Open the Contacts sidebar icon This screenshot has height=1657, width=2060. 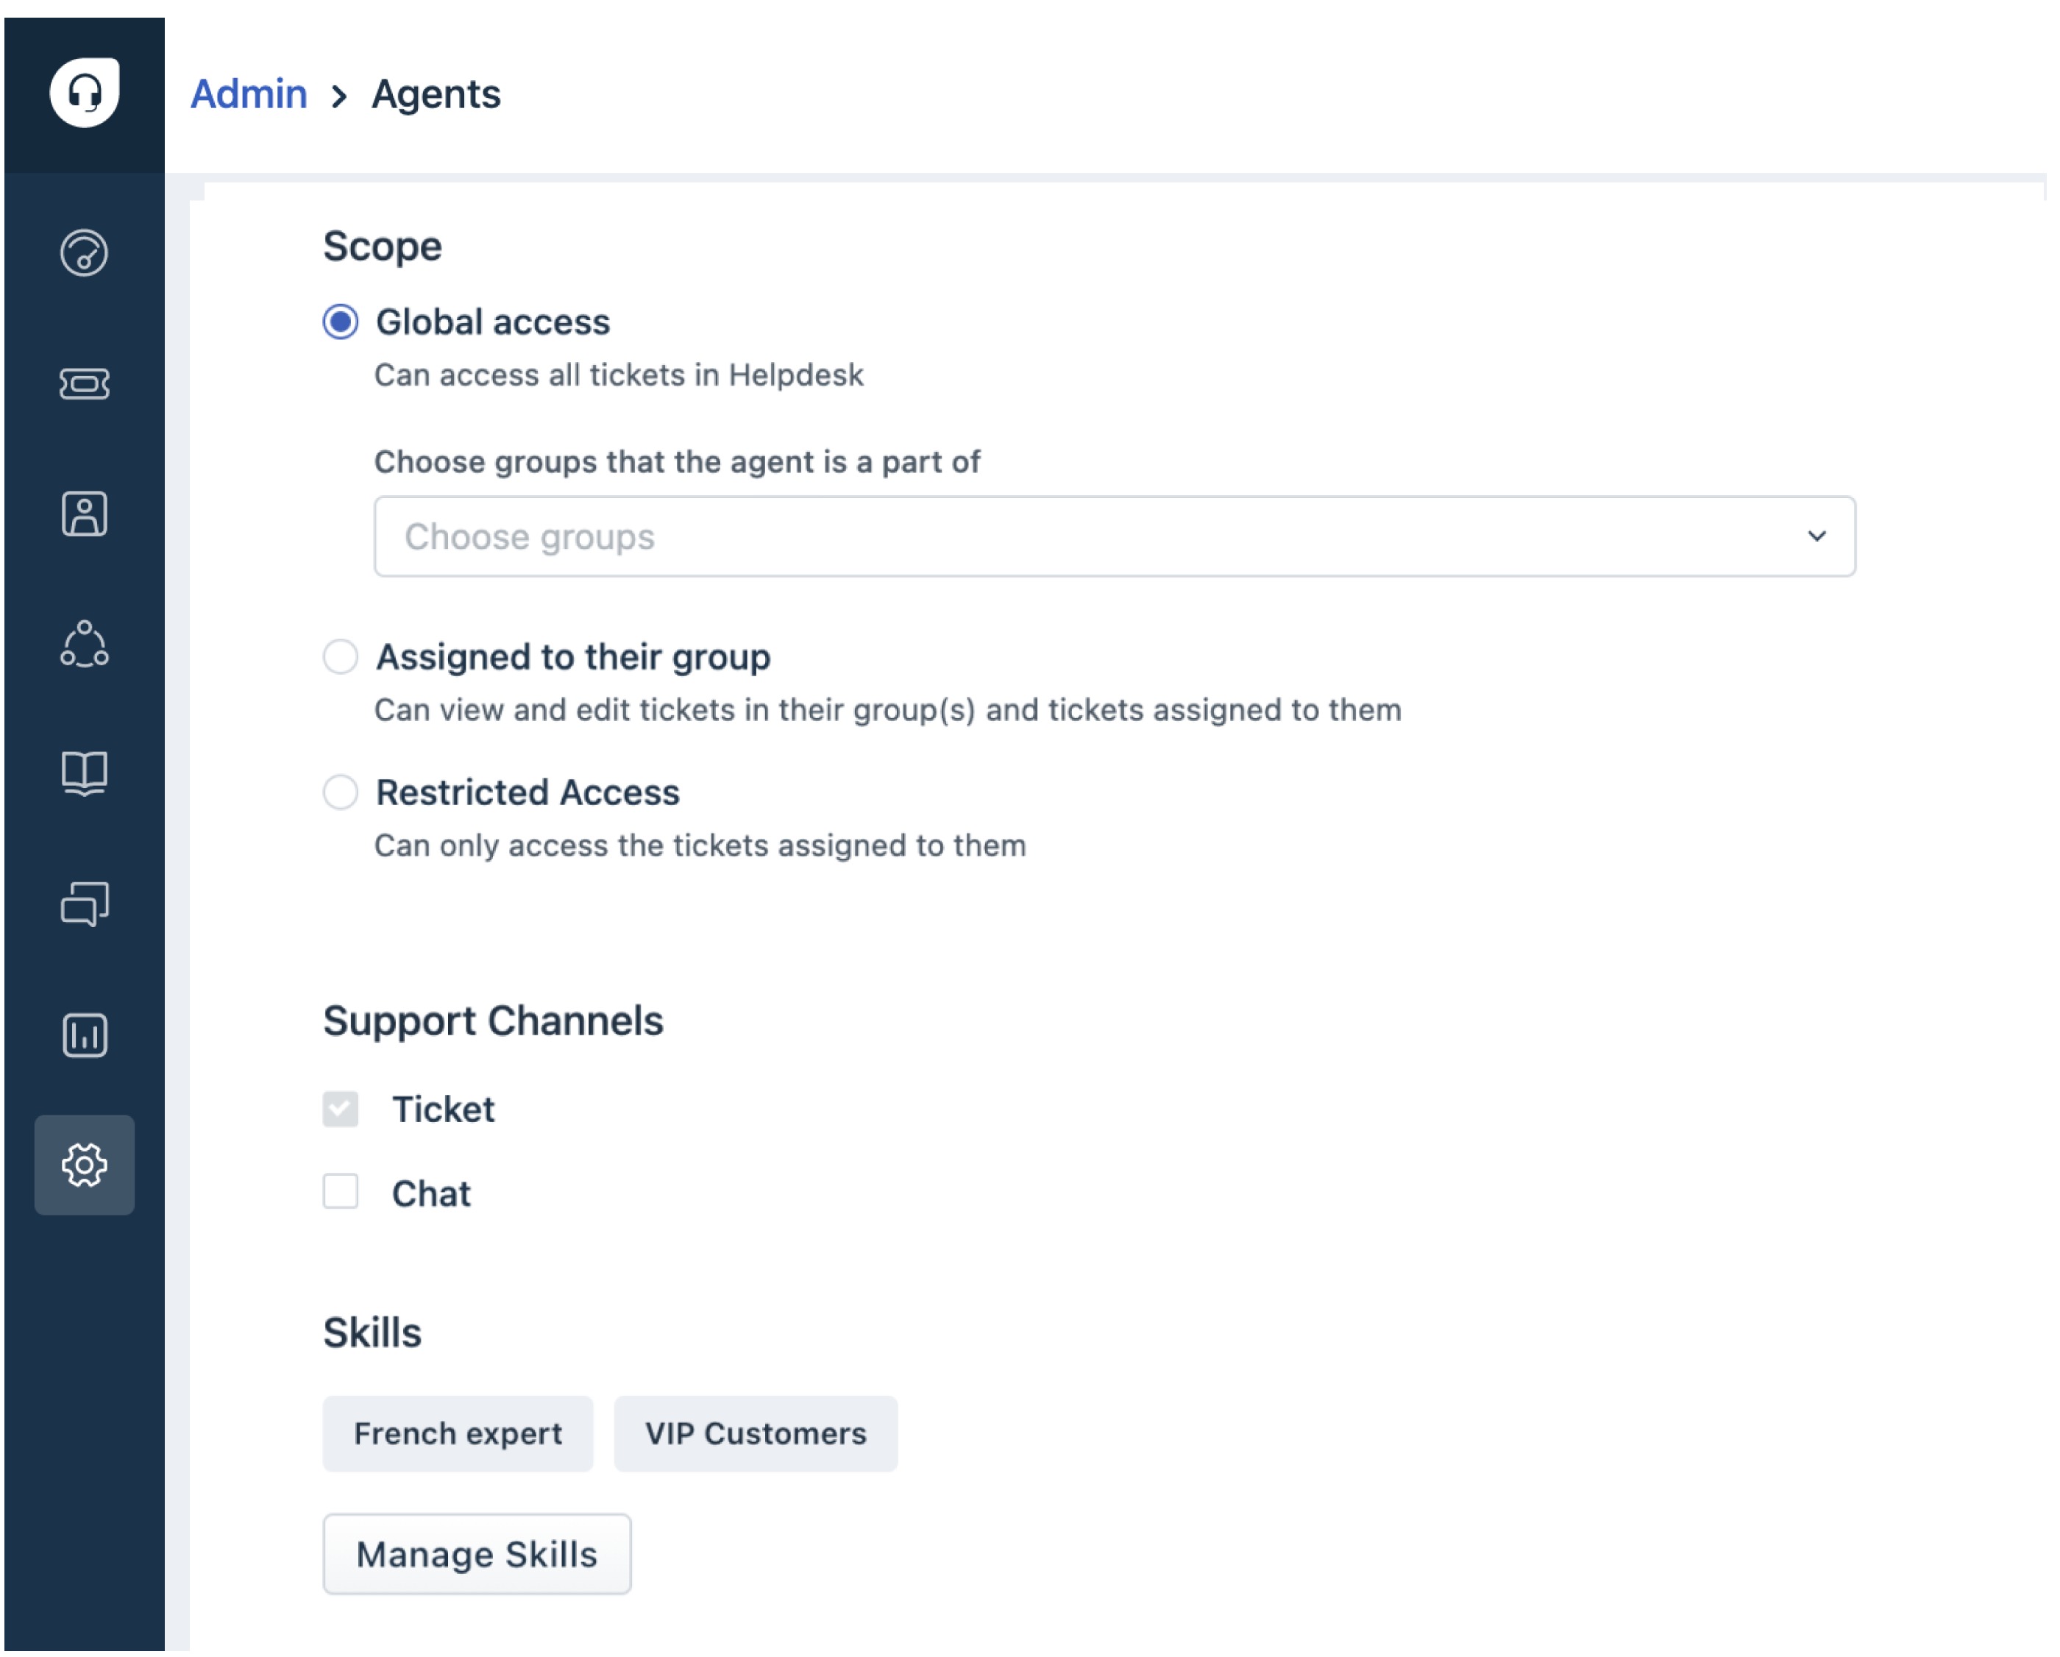(84, 515)
